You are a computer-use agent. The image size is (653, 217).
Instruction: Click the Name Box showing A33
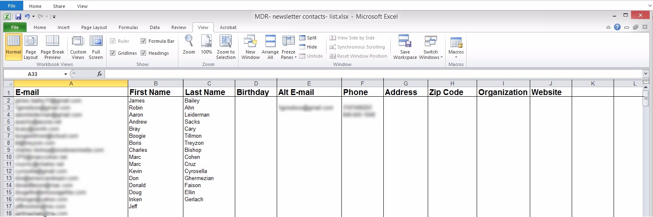33,74
